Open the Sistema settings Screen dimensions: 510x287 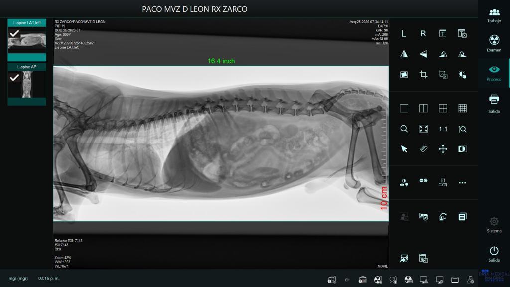click(x=494, y=224)
